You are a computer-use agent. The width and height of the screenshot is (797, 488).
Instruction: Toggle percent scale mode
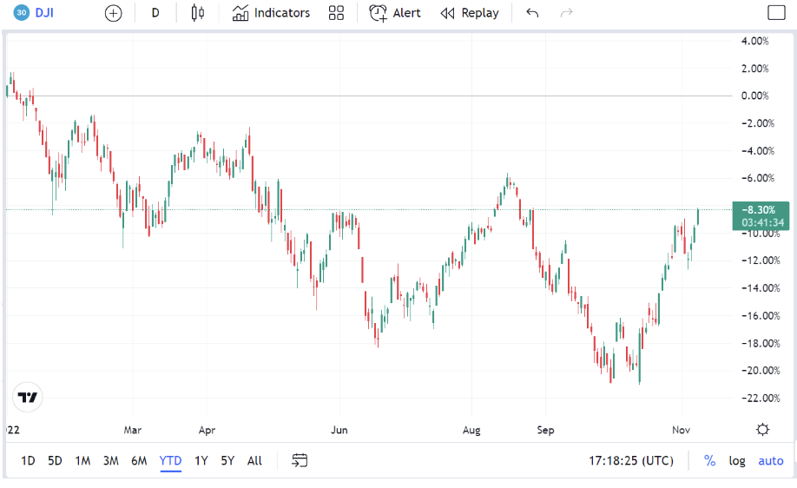[x=709, y=461]
